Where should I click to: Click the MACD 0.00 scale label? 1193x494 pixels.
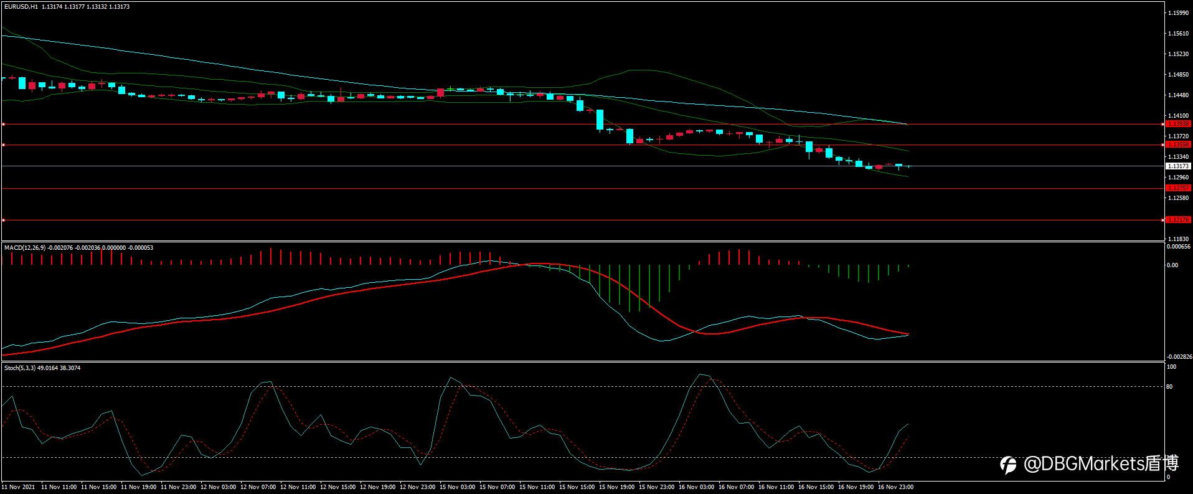click(x=1172, y=265)
